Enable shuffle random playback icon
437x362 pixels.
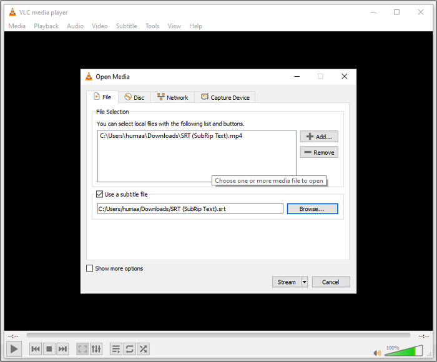click(x=143, y=349)
